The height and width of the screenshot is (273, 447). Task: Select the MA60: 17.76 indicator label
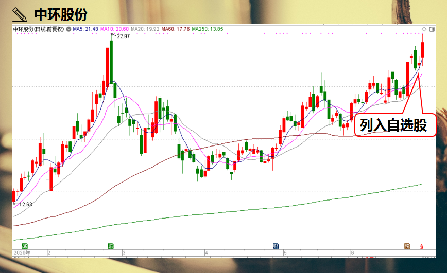[x=176, y=29]
